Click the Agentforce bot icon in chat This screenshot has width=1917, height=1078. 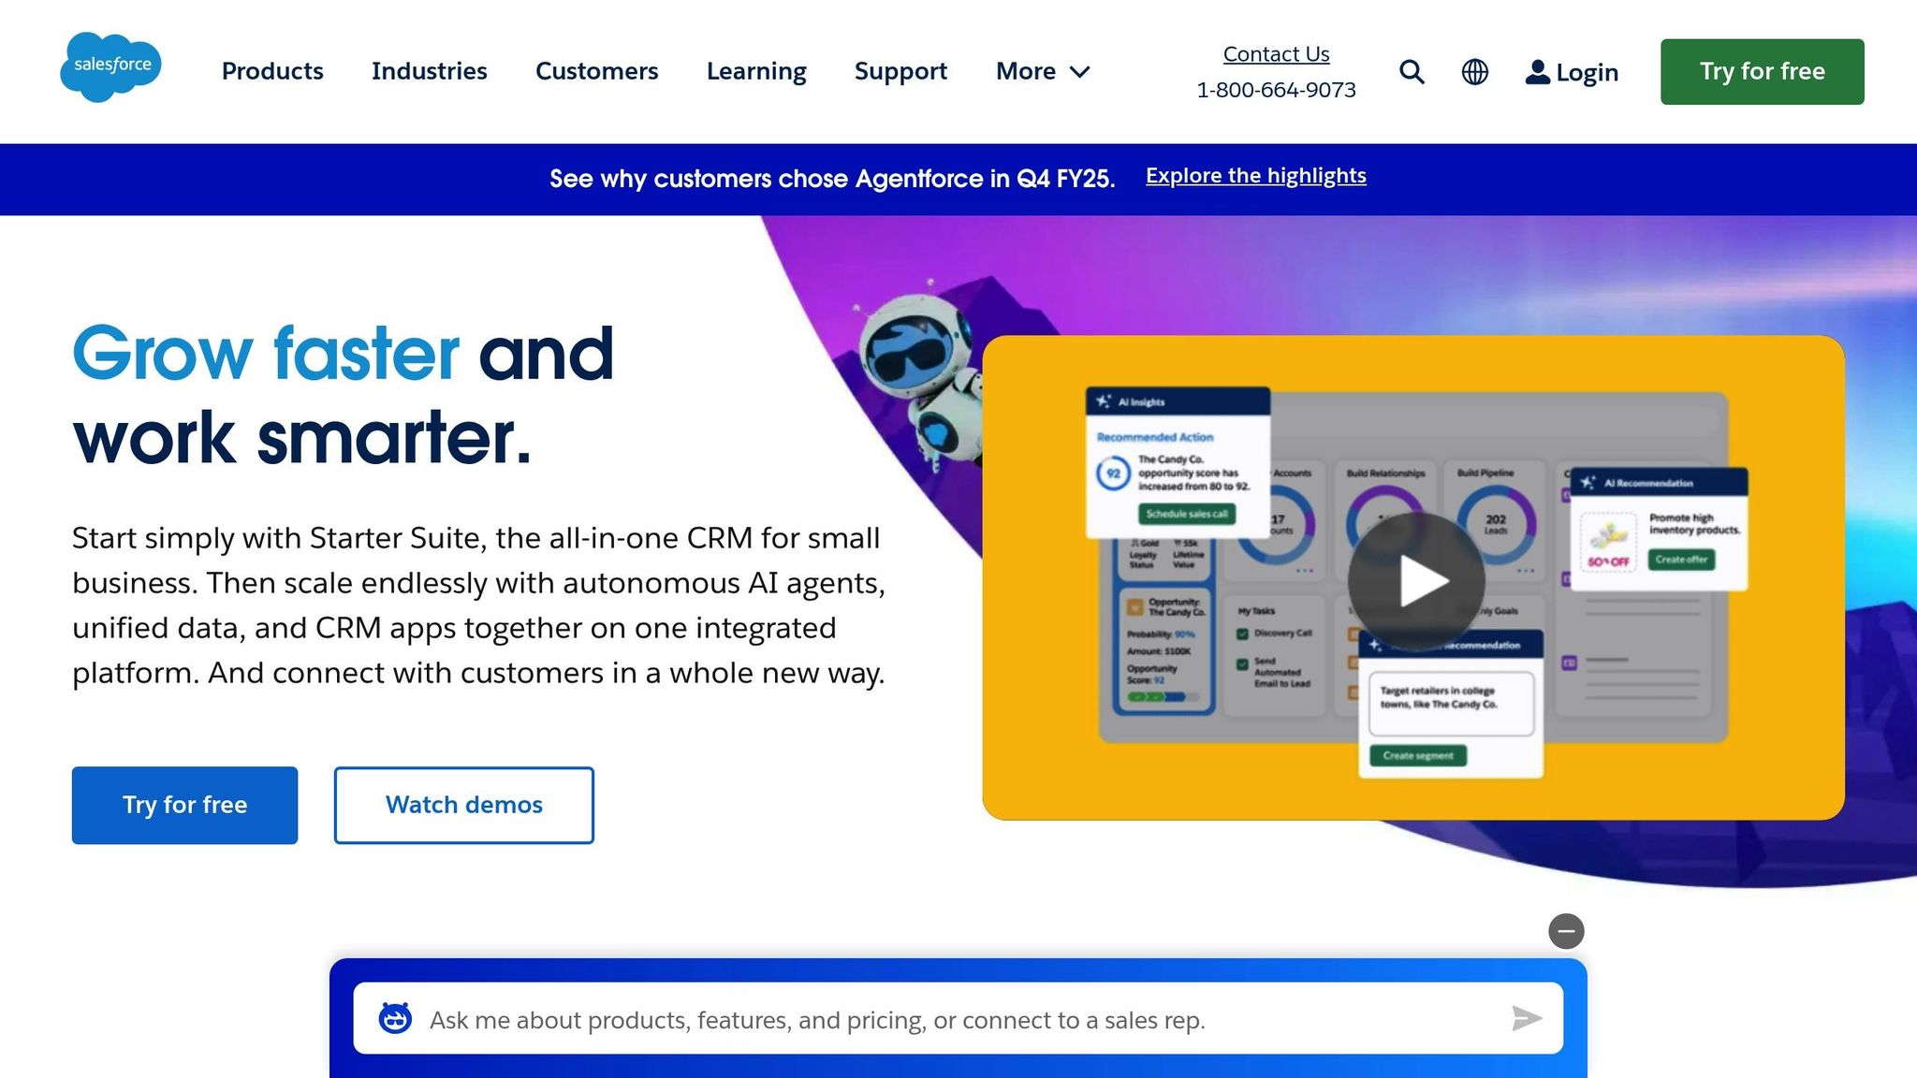(395, 1018)
